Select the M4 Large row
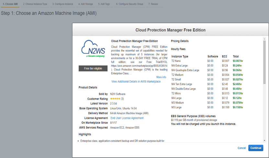 pyautogui.click(x=207, y=98)
